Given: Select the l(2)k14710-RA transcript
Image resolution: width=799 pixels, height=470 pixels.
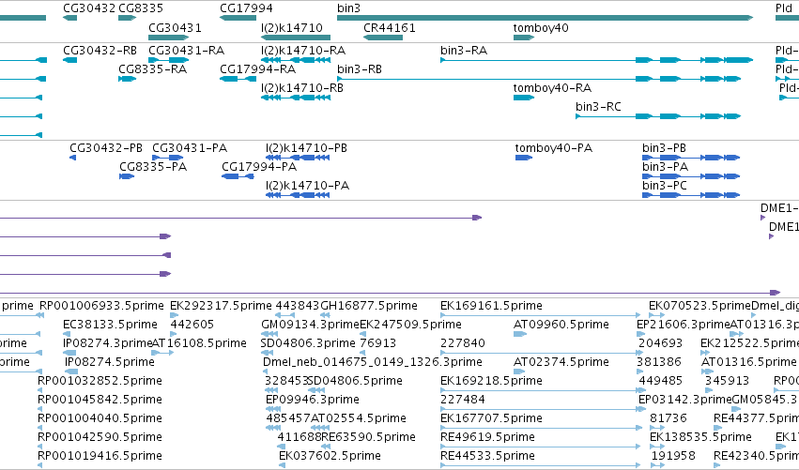Looking at the screenshot, I should tap(296, 60).
